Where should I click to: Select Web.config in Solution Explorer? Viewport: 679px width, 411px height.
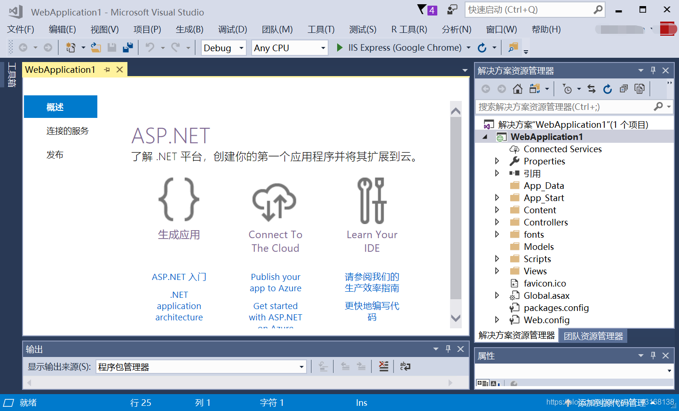pos(546,320)
